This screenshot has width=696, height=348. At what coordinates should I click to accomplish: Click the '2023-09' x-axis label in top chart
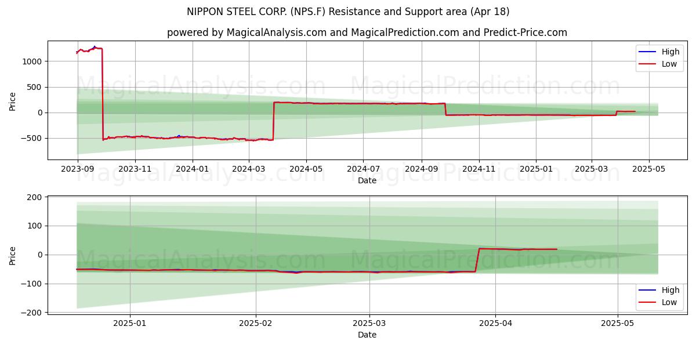78,169
